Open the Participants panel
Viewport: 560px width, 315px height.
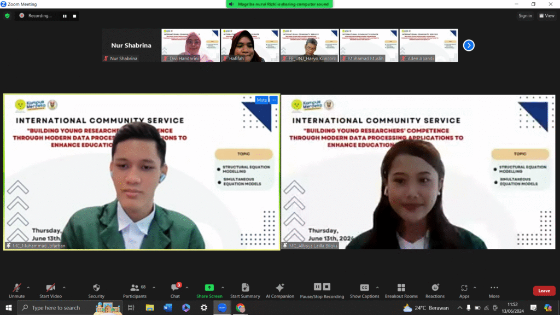point(135,290)
